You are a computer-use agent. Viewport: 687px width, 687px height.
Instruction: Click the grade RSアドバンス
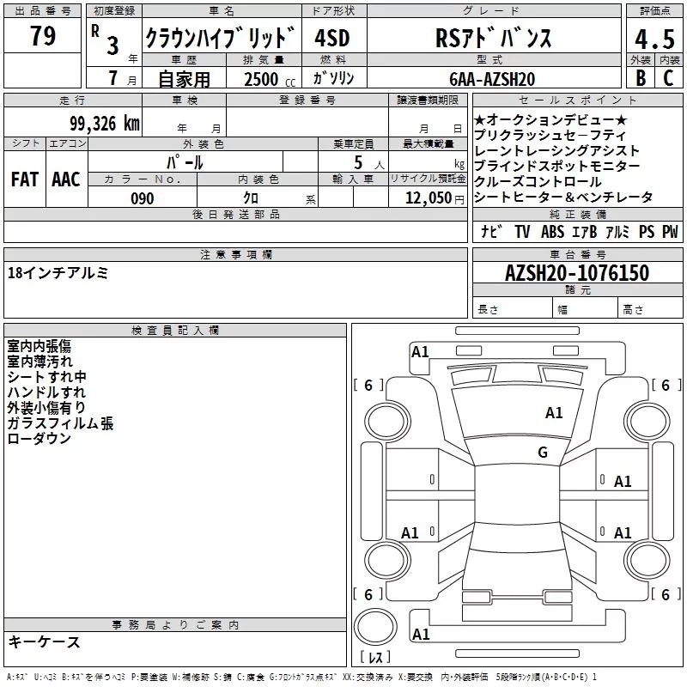pos(493,38)
